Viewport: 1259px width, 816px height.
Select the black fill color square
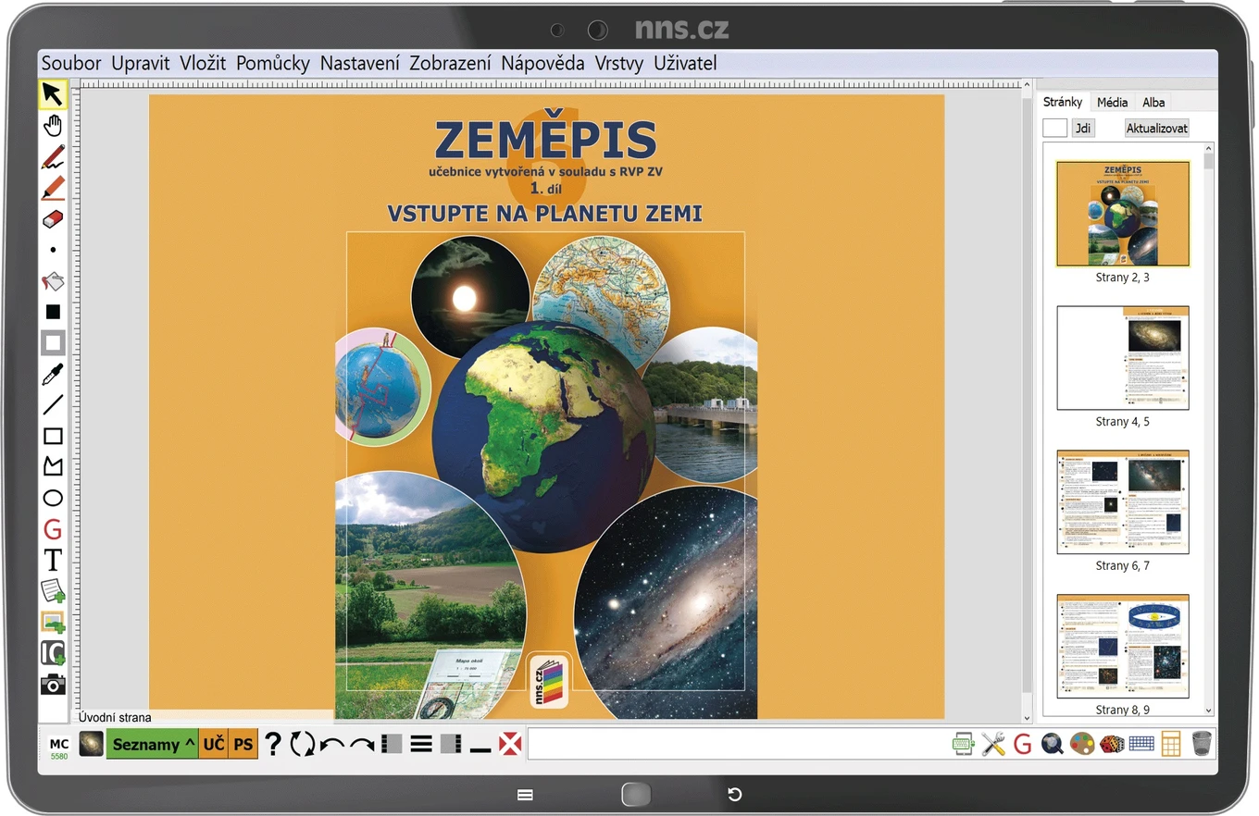53,312
